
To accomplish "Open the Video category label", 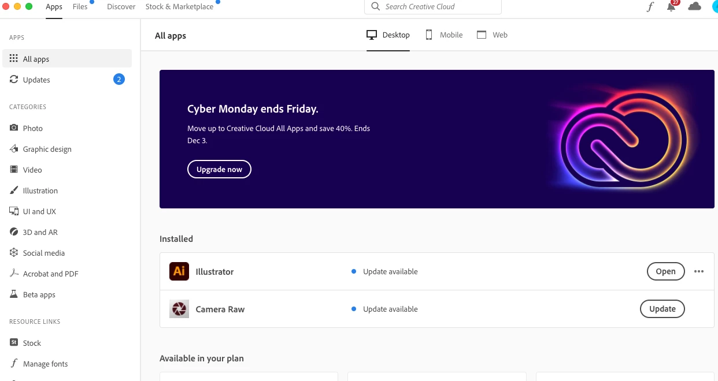I will (32, 170).
